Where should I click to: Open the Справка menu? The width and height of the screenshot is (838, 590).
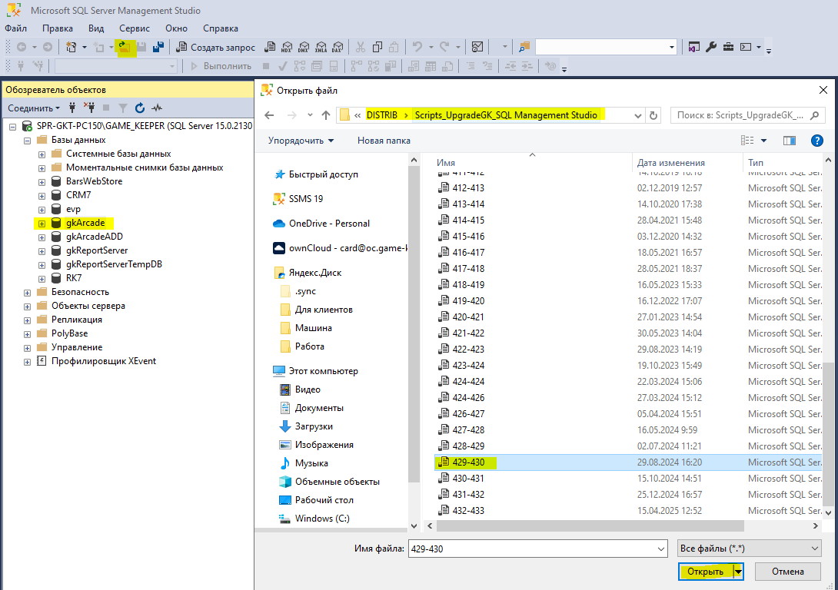[x=220, y=28]
